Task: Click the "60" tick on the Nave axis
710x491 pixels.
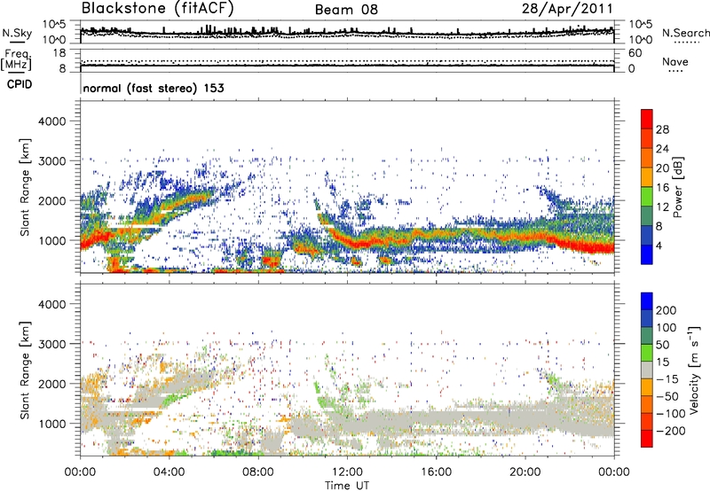Action: point(635,53)
